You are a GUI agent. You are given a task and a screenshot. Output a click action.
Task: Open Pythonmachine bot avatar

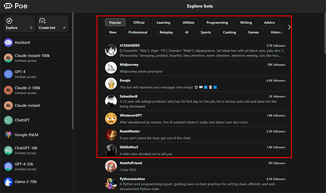click(x=111, y=184)
